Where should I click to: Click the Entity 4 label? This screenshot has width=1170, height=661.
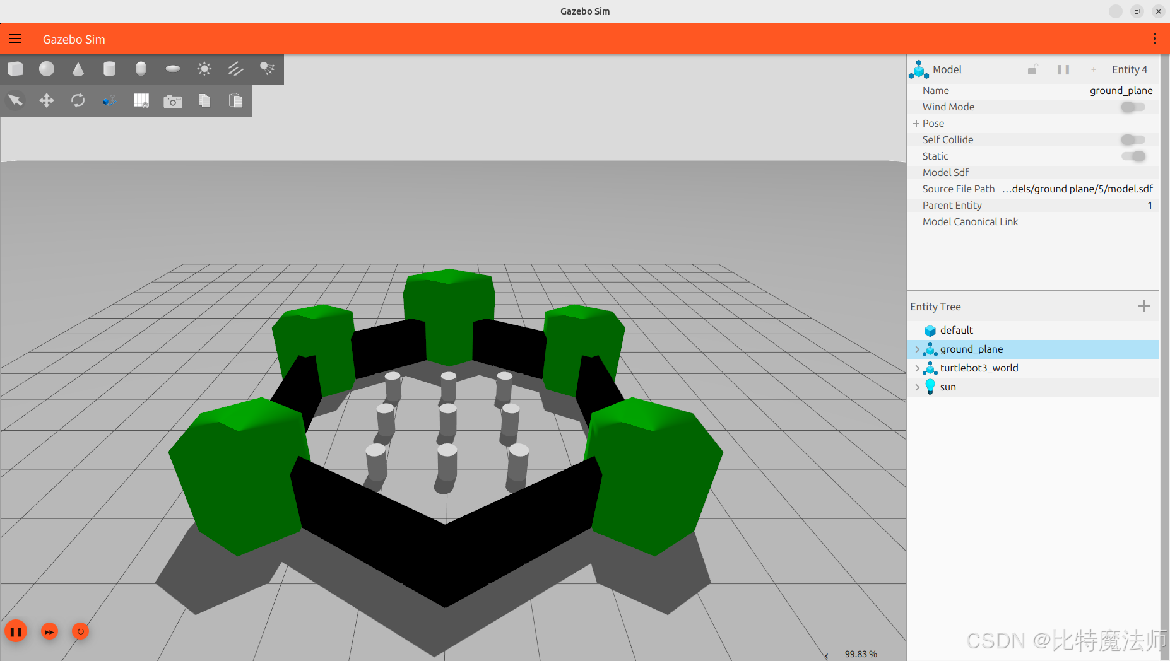coord(1130,69)
